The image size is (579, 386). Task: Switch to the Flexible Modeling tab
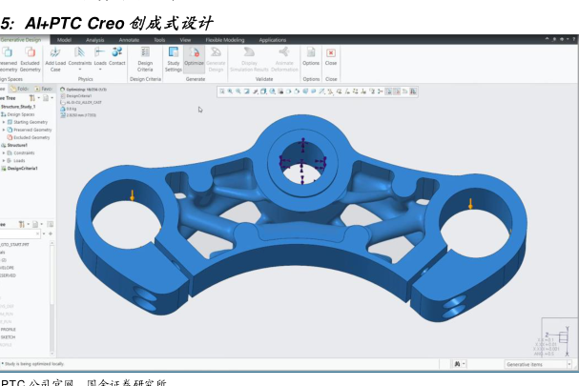coord(222,40)
